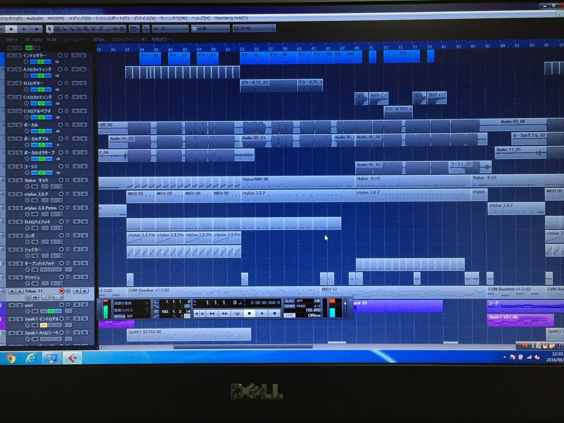Select the Mute X tool
564x423 pixels.
[93, 29]
